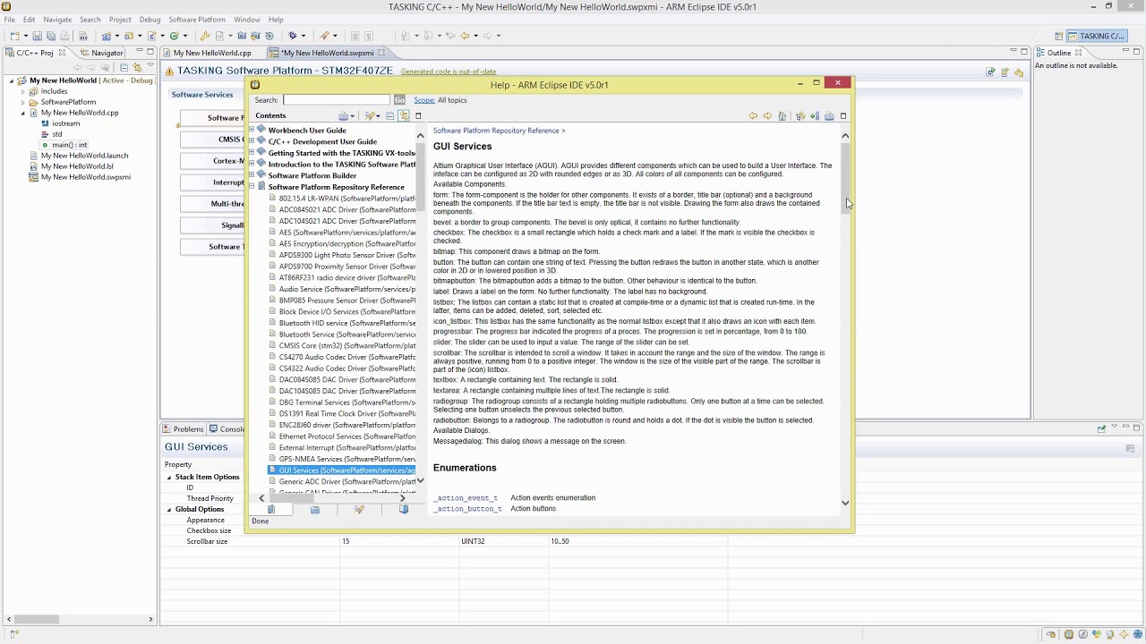Collapse Stack Item Options property group
Image resolution: width=1146 pixels, height=644 pixels.
[169, 477]
